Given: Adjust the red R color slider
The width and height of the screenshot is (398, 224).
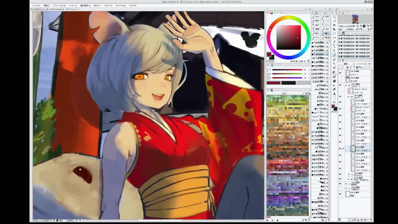Looking at the screenshot, I should (x=287, y=70).
